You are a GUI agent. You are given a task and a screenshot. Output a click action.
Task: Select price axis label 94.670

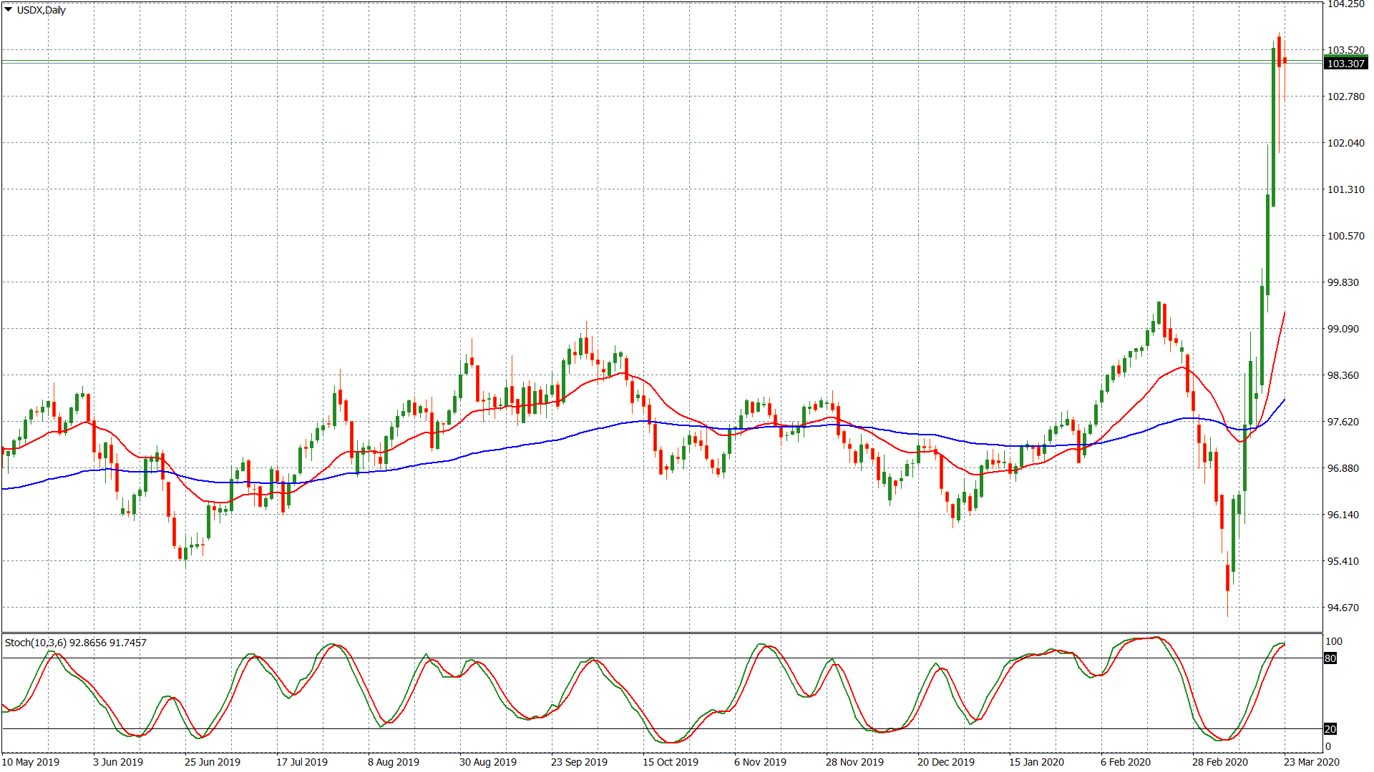[x=1343, y=608]
